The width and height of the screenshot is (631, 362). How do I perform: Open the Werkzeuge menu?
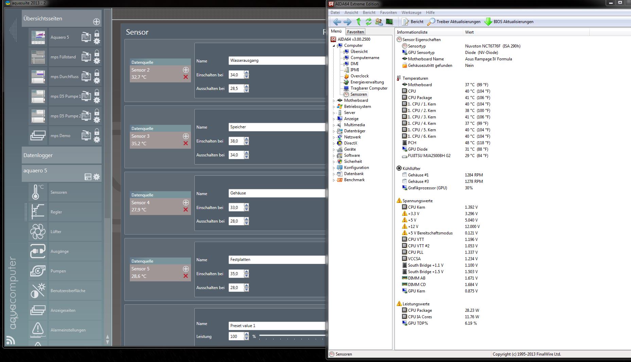[411, 13]
